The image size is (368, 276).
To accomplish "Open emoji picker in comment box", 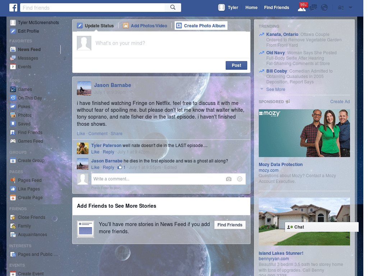I will [x=240, y=179].
